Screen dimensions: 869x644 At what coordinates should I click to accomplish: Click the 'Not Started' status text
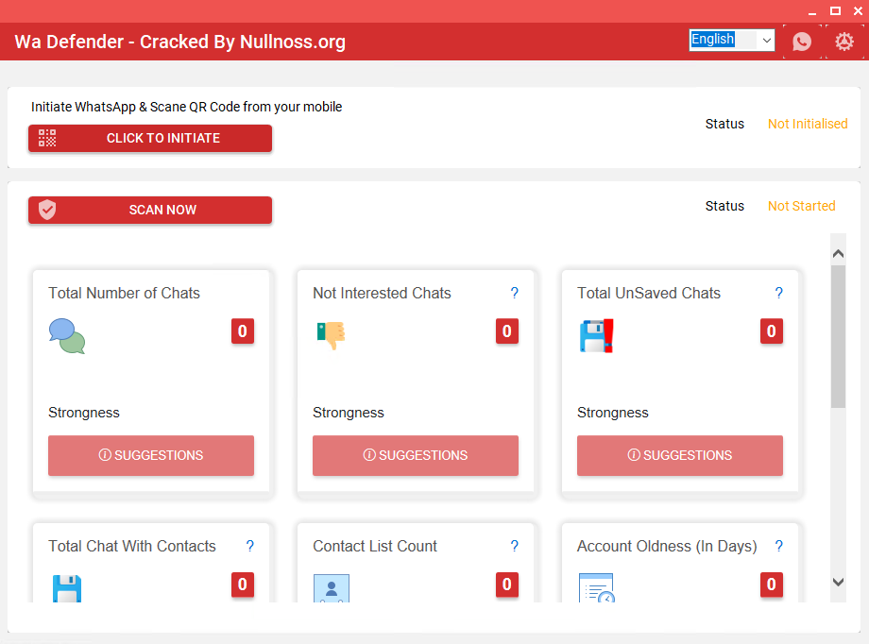tap(801, 206)
